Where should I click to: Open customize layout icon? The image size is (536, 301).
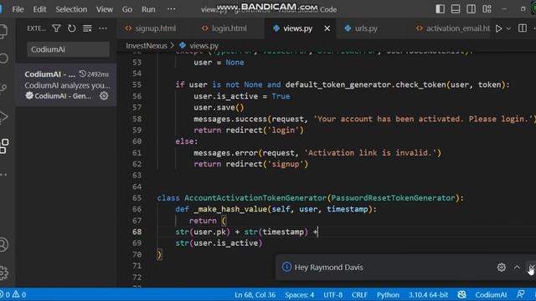(x=487, y=9)
